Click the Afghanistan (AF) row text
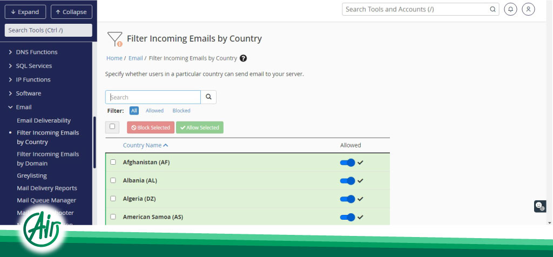The height and width of the screenshot is (257, 553). pos(146,163)
